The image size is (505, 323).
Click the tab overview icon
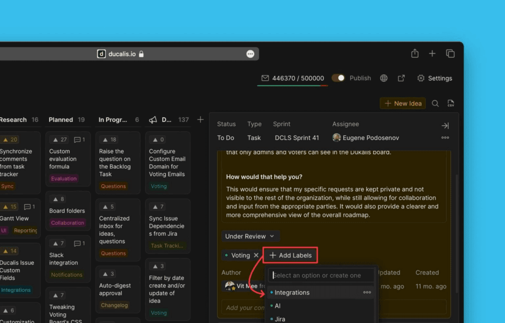click(x=450, y=53)
